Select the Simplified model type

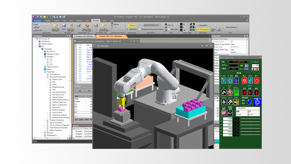131,29
